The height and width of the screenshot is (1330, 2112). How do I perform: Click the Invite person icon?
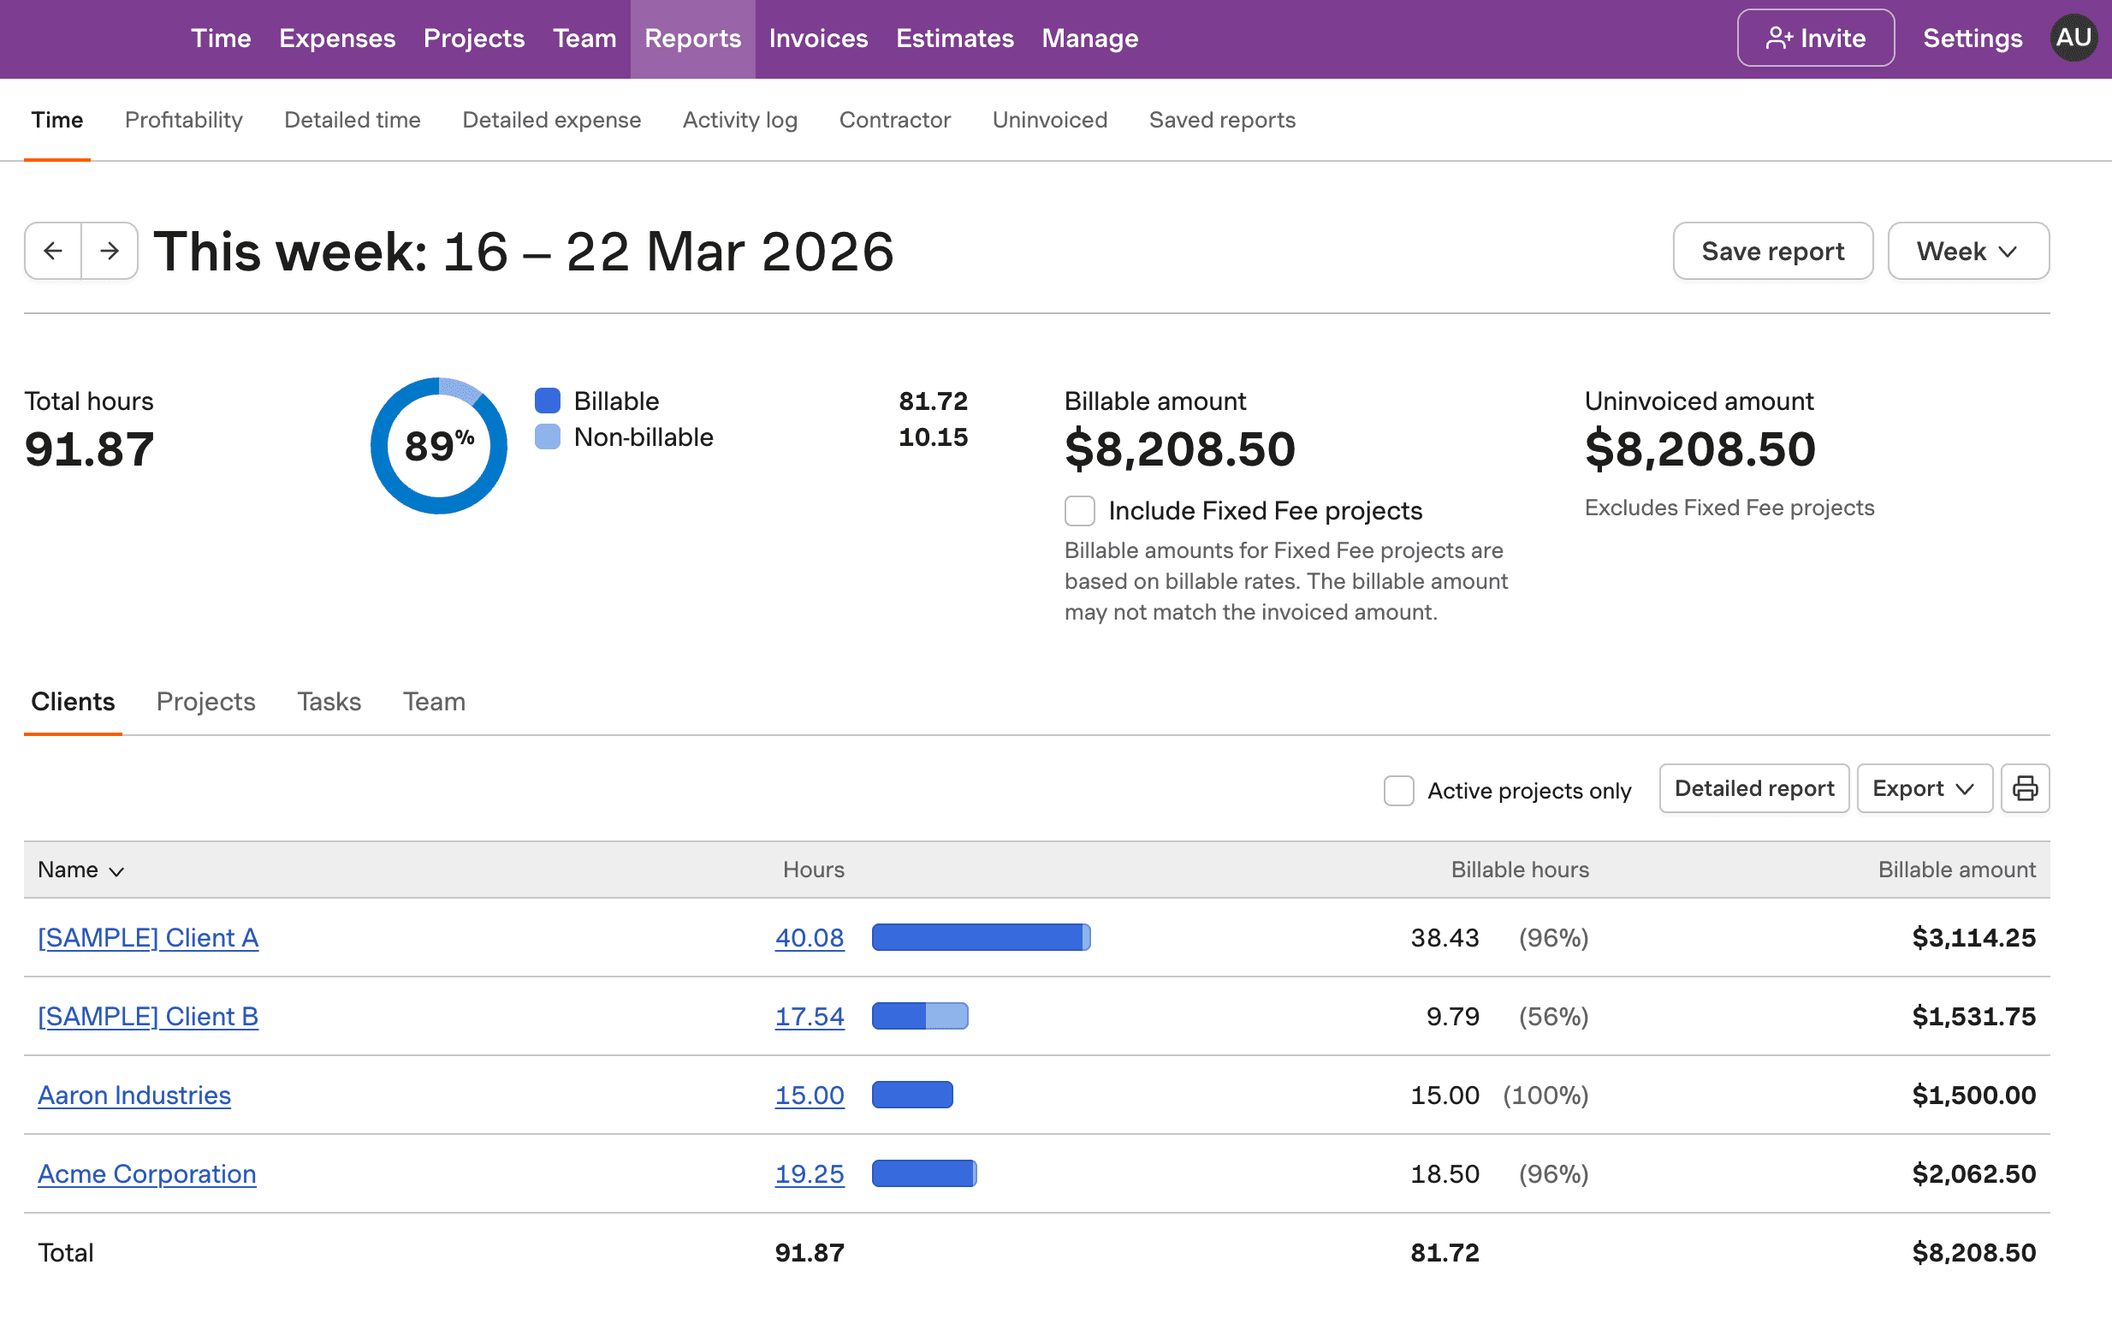click(x=1780, y=38)
